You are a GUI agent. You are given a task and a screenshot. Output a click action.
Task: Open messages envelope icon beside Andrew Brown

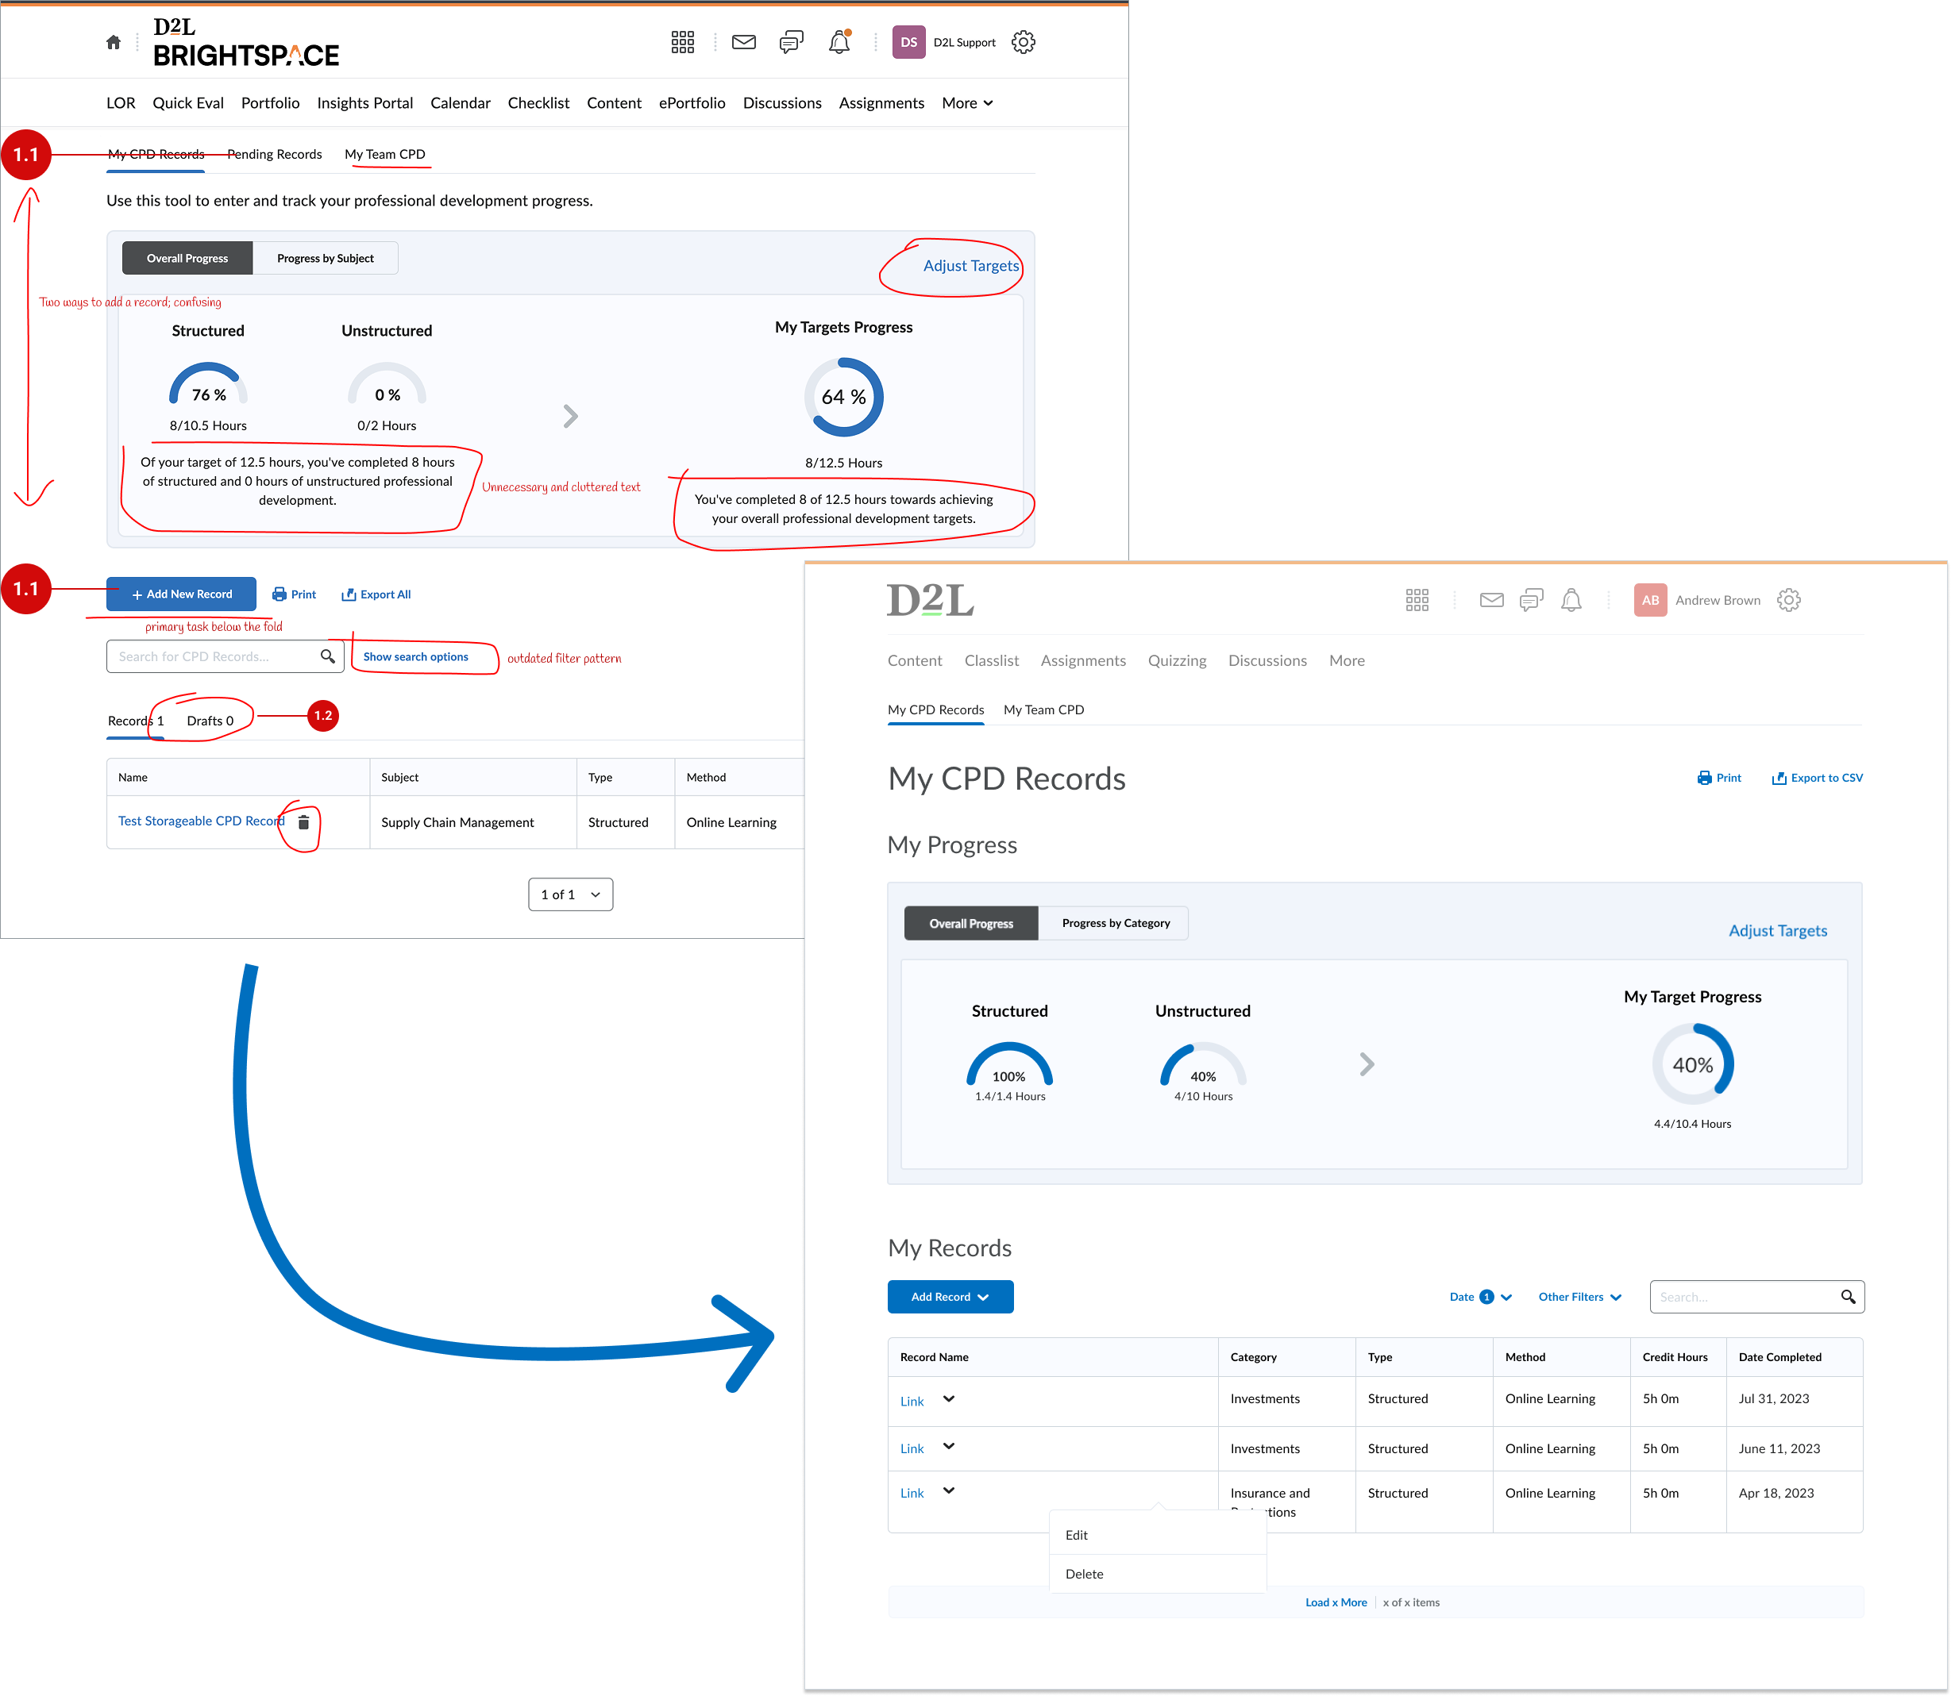1490,600
